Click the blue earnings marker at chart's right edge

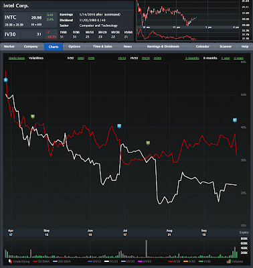235,121
